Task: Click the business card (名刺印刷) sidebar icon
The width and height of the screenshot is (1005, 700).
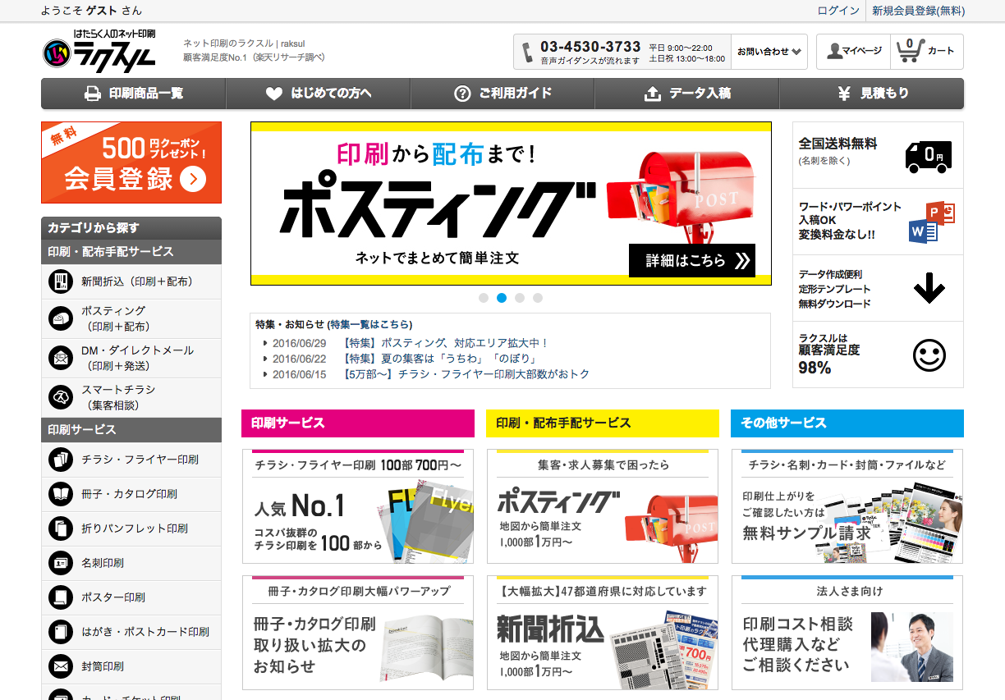Action: [61, 563]
